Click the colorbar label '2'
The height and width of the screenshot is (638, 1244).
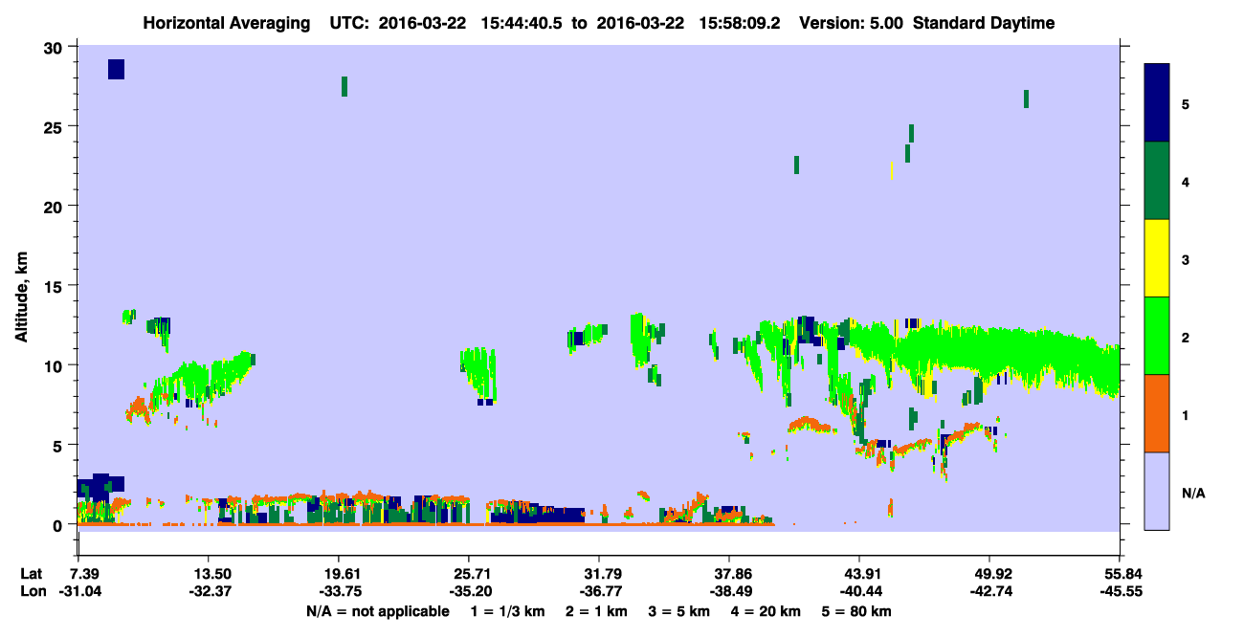[x=1185, y=336]
